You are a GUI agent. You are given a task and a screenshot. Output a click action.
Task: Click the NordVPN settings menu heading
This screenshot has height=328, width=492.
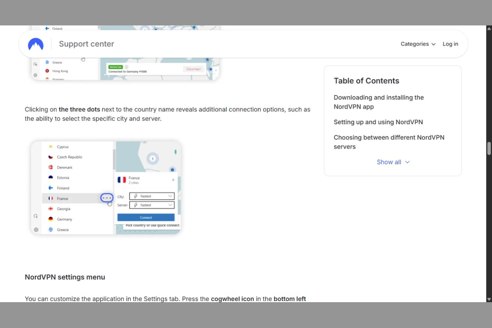[65, 277]
